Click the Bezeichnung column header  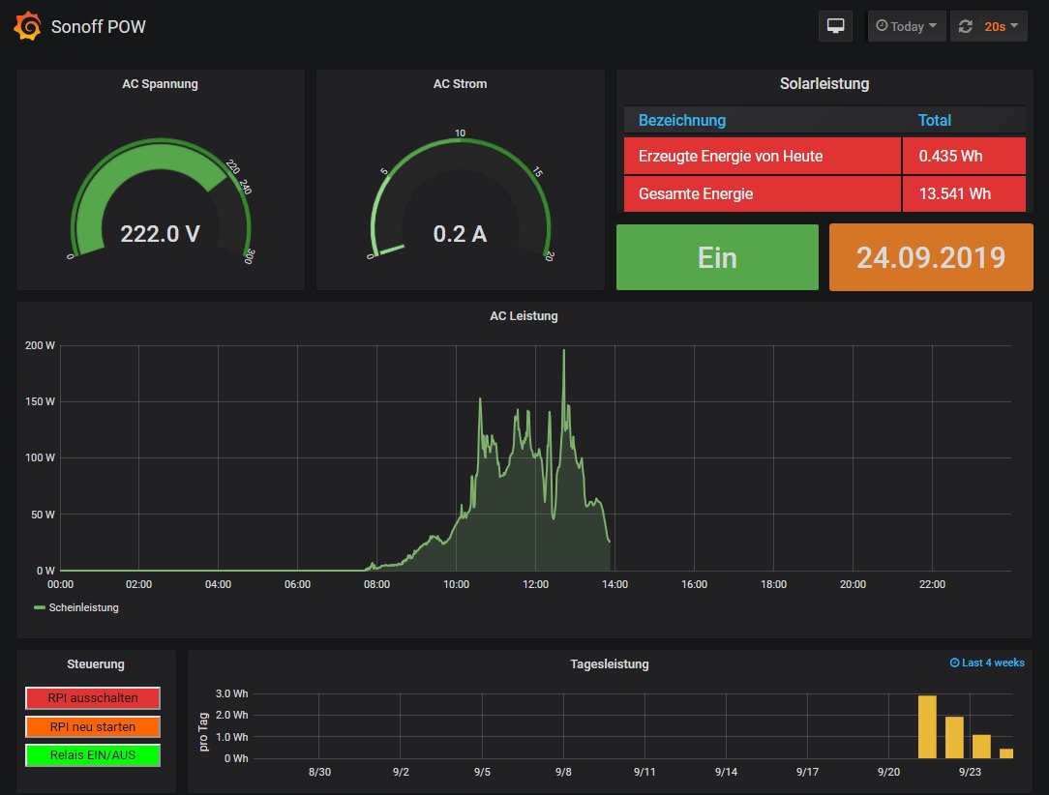click(x=681, y=120)
